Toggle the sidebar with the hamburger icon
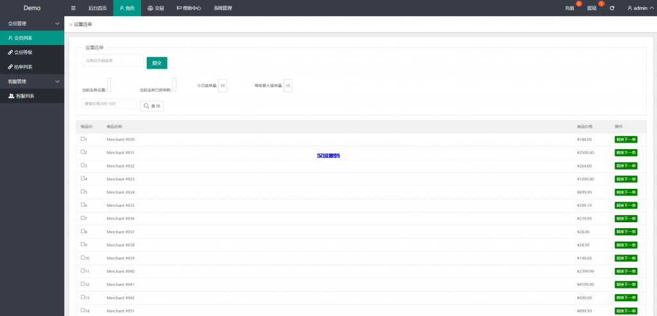The image size is (657, 316). (73, 8)
